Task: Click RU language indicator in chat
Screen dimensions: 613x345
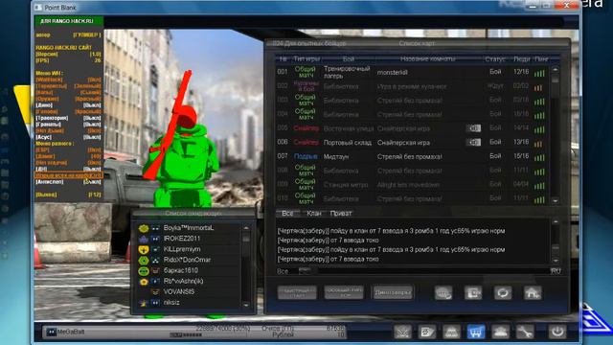Action: click(556, 270)
